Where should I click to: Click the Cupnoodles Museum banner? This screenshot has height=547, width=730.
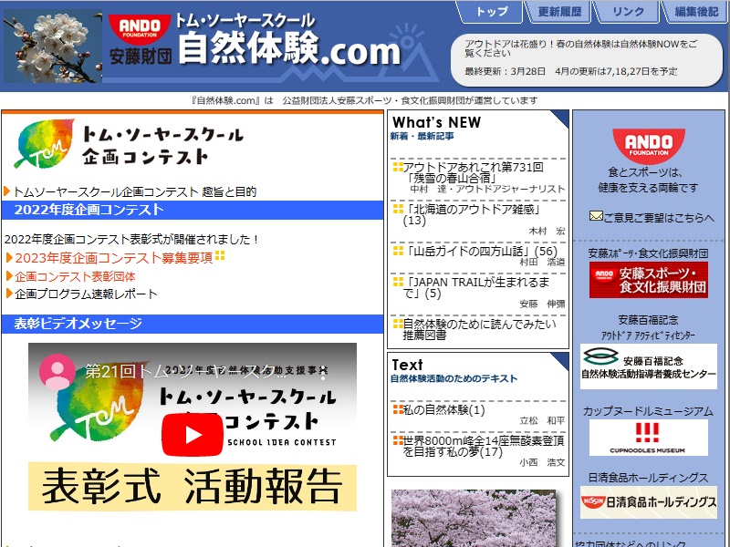point(649,438)
